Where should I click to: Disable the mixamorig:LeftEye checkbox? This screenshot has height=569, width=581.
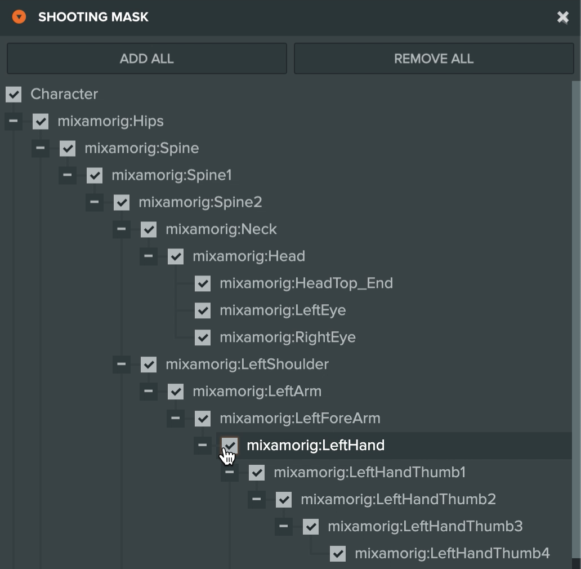203,310
